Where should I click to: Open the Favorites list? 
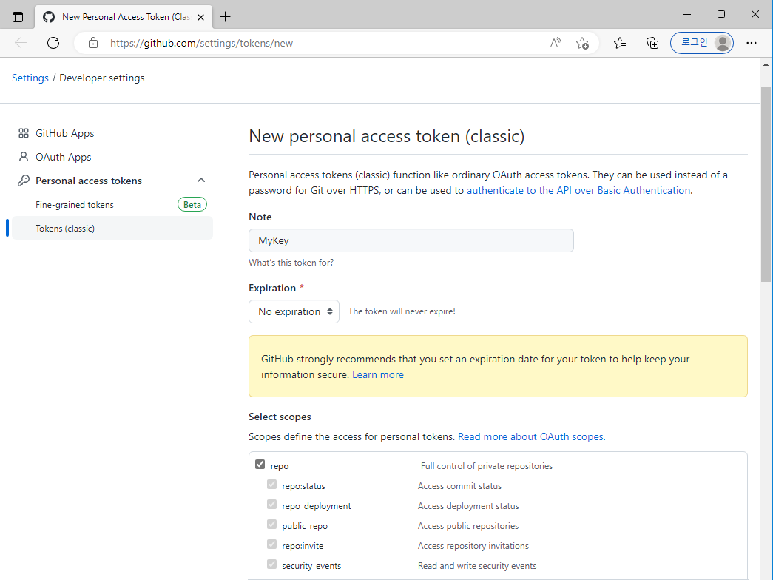(620, 44)
